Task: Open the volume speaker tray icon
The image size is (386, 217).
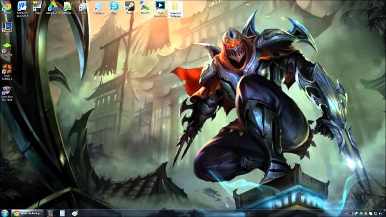Action: [x=380, y=214]
